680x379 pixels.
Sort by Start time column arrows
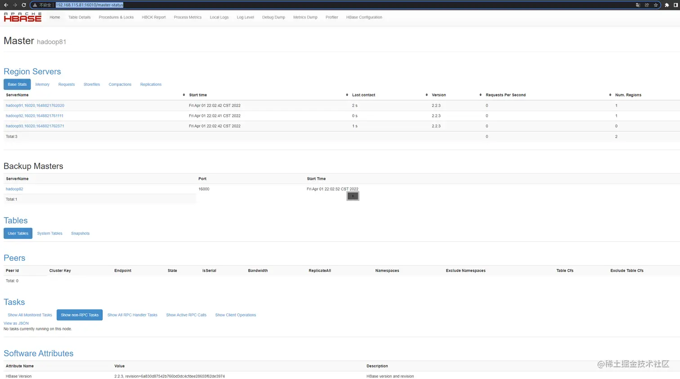click(347, 95)
